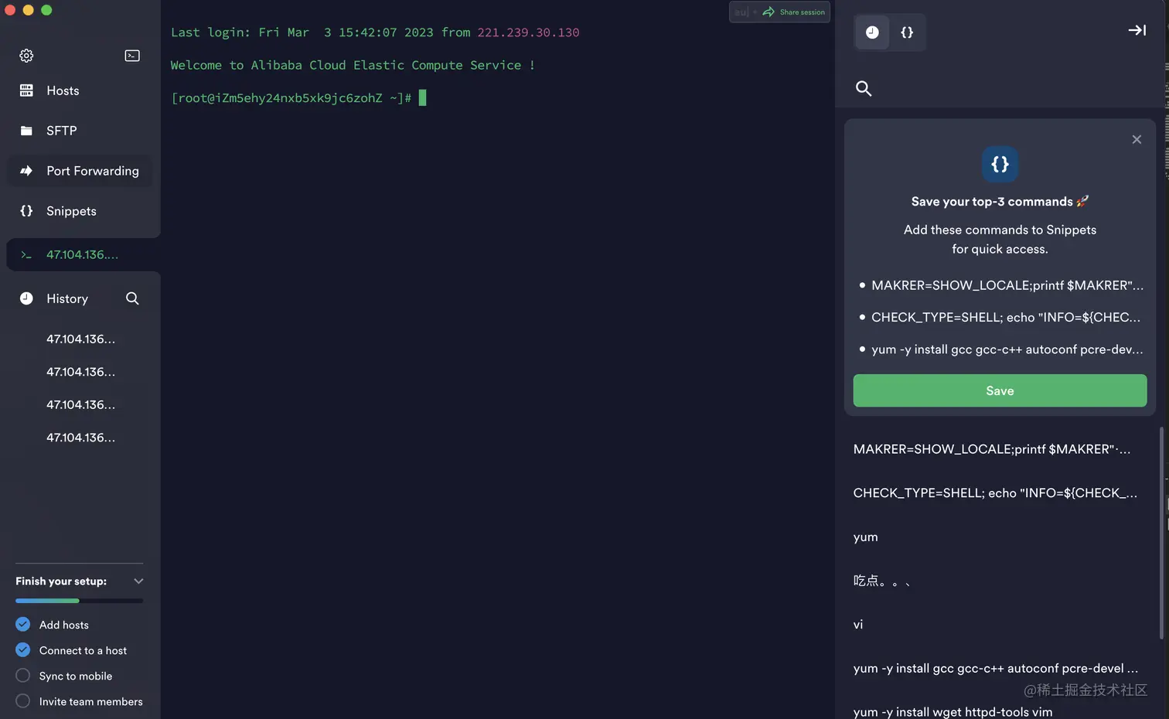Click the blue braces badge in card
1169x719 pixels.
(x=1000, y=164)
